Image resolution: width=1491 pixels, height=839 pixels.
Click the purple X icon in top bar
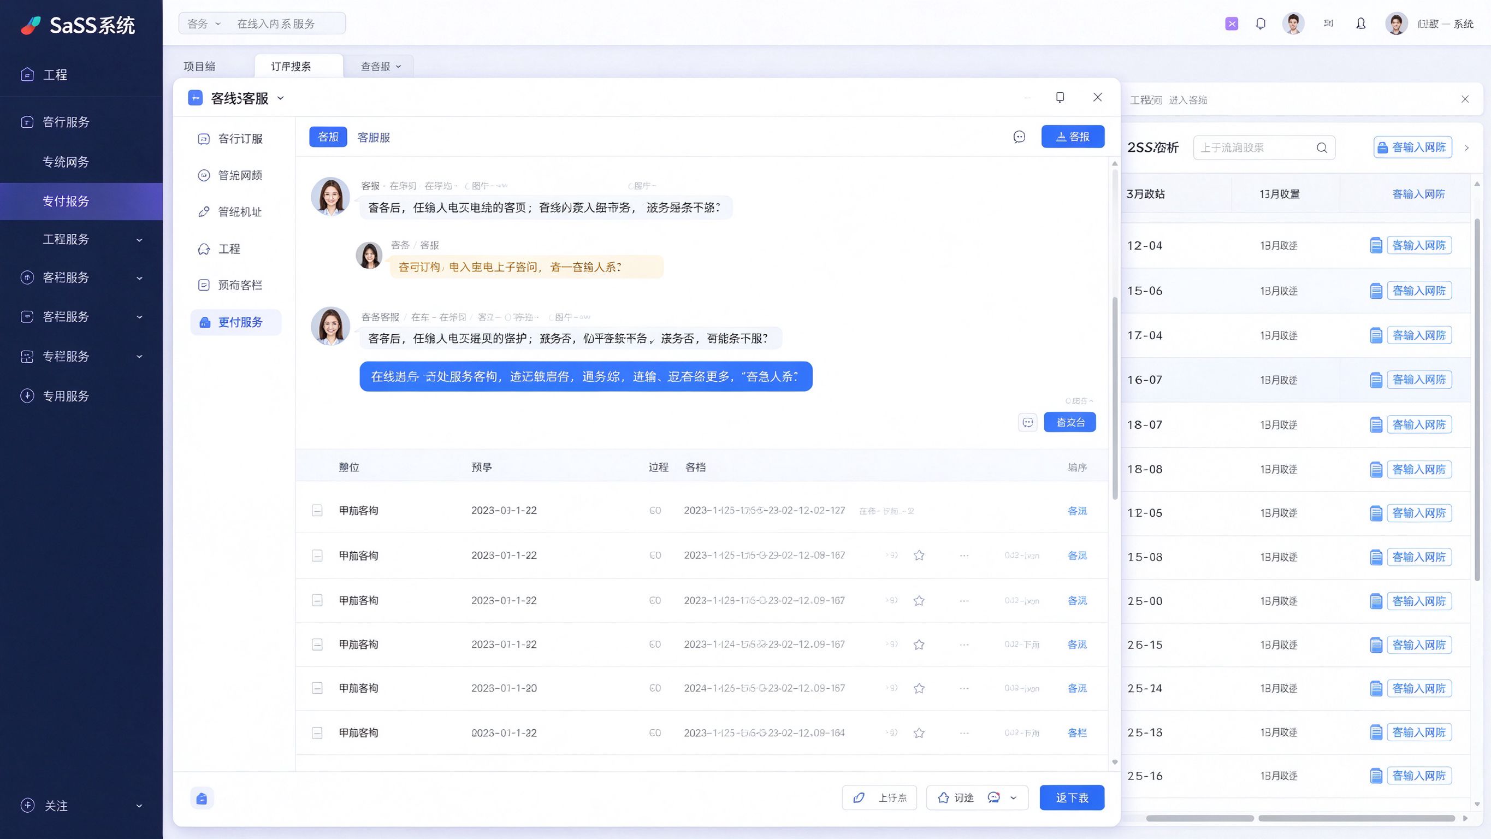(x=1232, y=23)
